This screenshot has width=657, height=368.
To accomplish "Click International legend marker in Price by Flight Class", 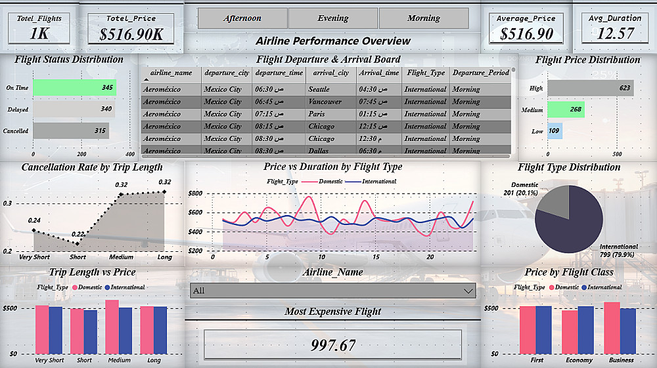I will point(584,287).
